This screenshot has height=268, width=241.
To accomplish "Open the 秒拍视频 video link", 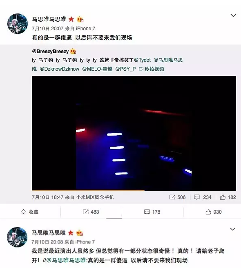I will pyautogui.click(x=152, y=69).
